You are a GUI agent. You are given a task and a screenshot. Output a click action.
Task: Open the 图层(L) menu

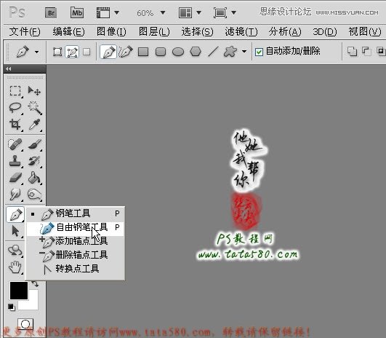[x=154, y=32]
